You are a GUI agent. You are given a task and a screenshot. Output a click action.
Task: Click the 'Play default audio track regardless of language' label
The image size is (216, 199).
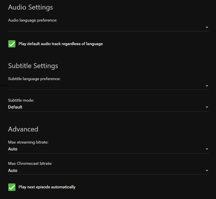pos(61,44)
